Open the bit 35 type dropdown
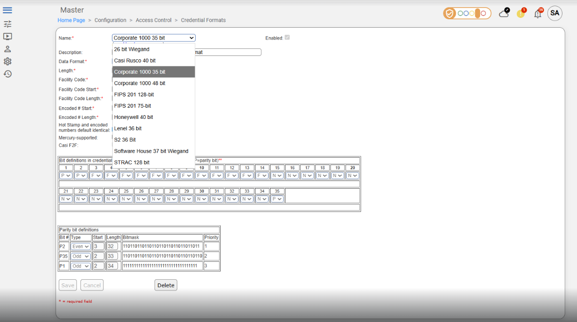 pyautogui.click(x=277, y=199)
